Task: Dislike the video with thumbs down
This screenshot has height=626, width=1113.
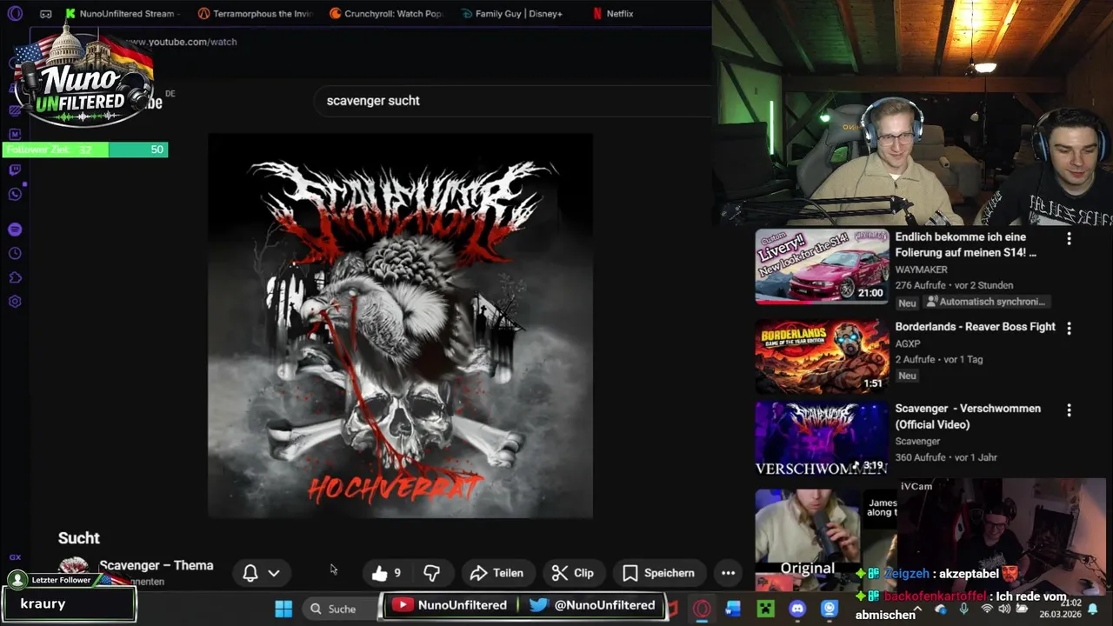Action: pyautogui.click(x=431, y=573)
